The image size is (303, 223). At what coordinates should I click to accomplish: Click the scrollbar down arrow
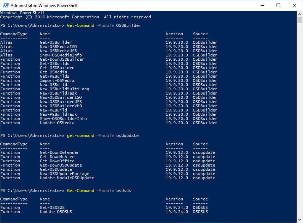point(300,220)
